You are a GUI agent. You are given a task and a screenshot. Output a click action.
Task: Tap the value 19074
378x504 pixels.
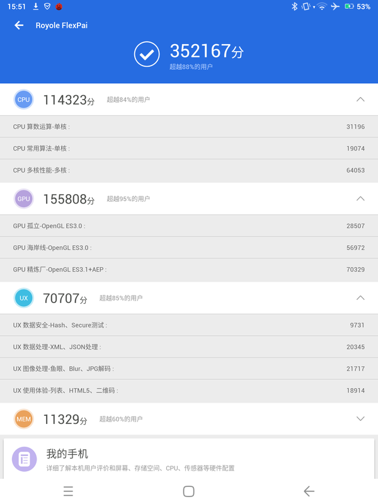[355, 149]
